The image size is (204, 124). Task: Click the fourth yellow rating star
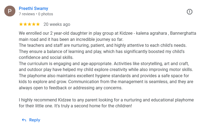34,24
